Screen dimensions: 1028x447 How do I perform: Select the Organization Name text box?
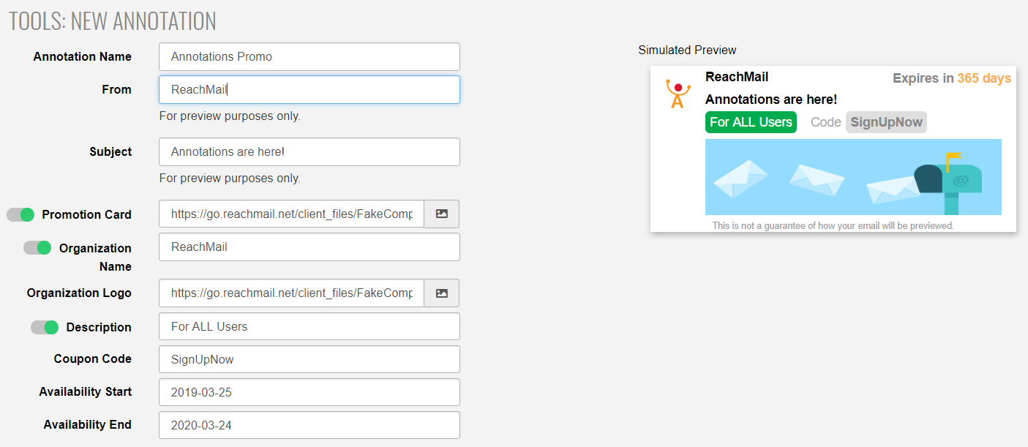309,247
